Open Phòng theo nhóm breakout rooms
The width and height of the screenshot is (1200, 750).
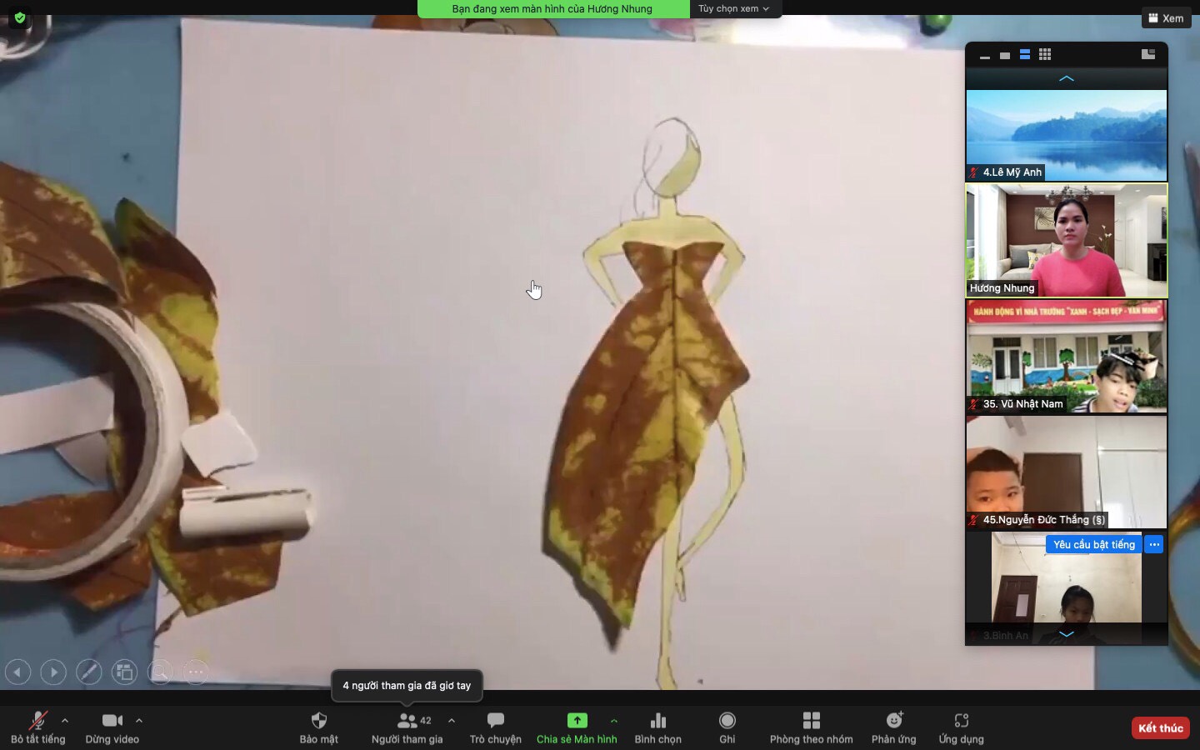click(811, 727)
